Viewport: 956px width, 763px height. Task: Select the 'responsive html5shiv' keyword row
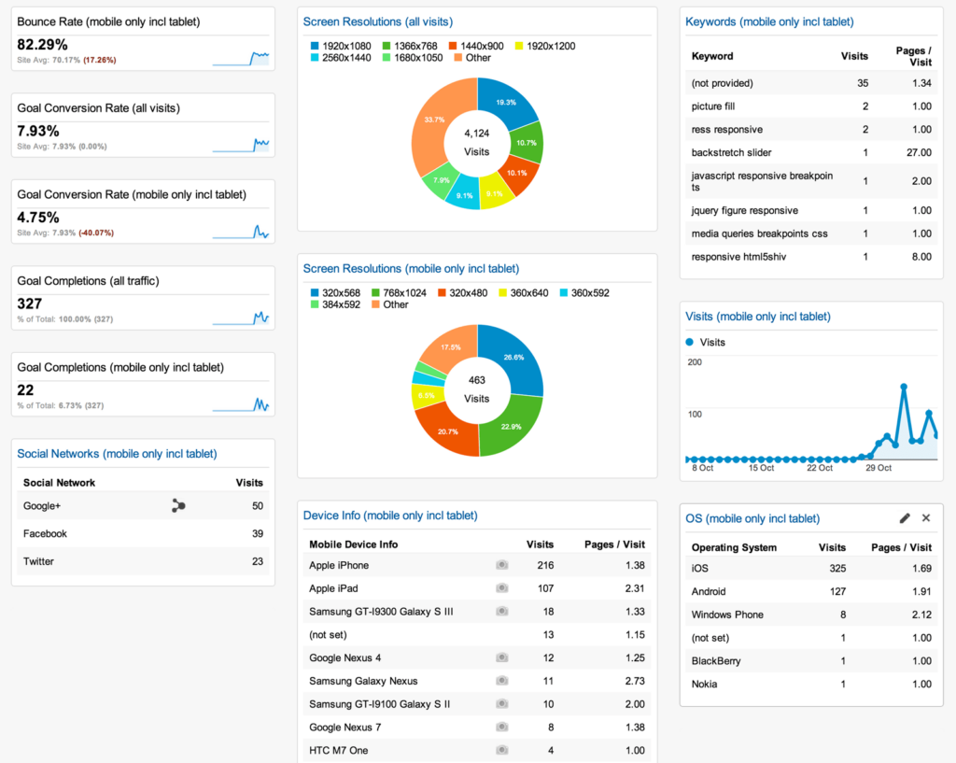point(811,257)
